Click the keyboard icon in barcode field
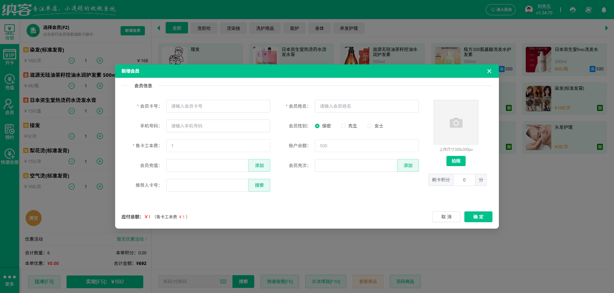 [x=223, y=282]
